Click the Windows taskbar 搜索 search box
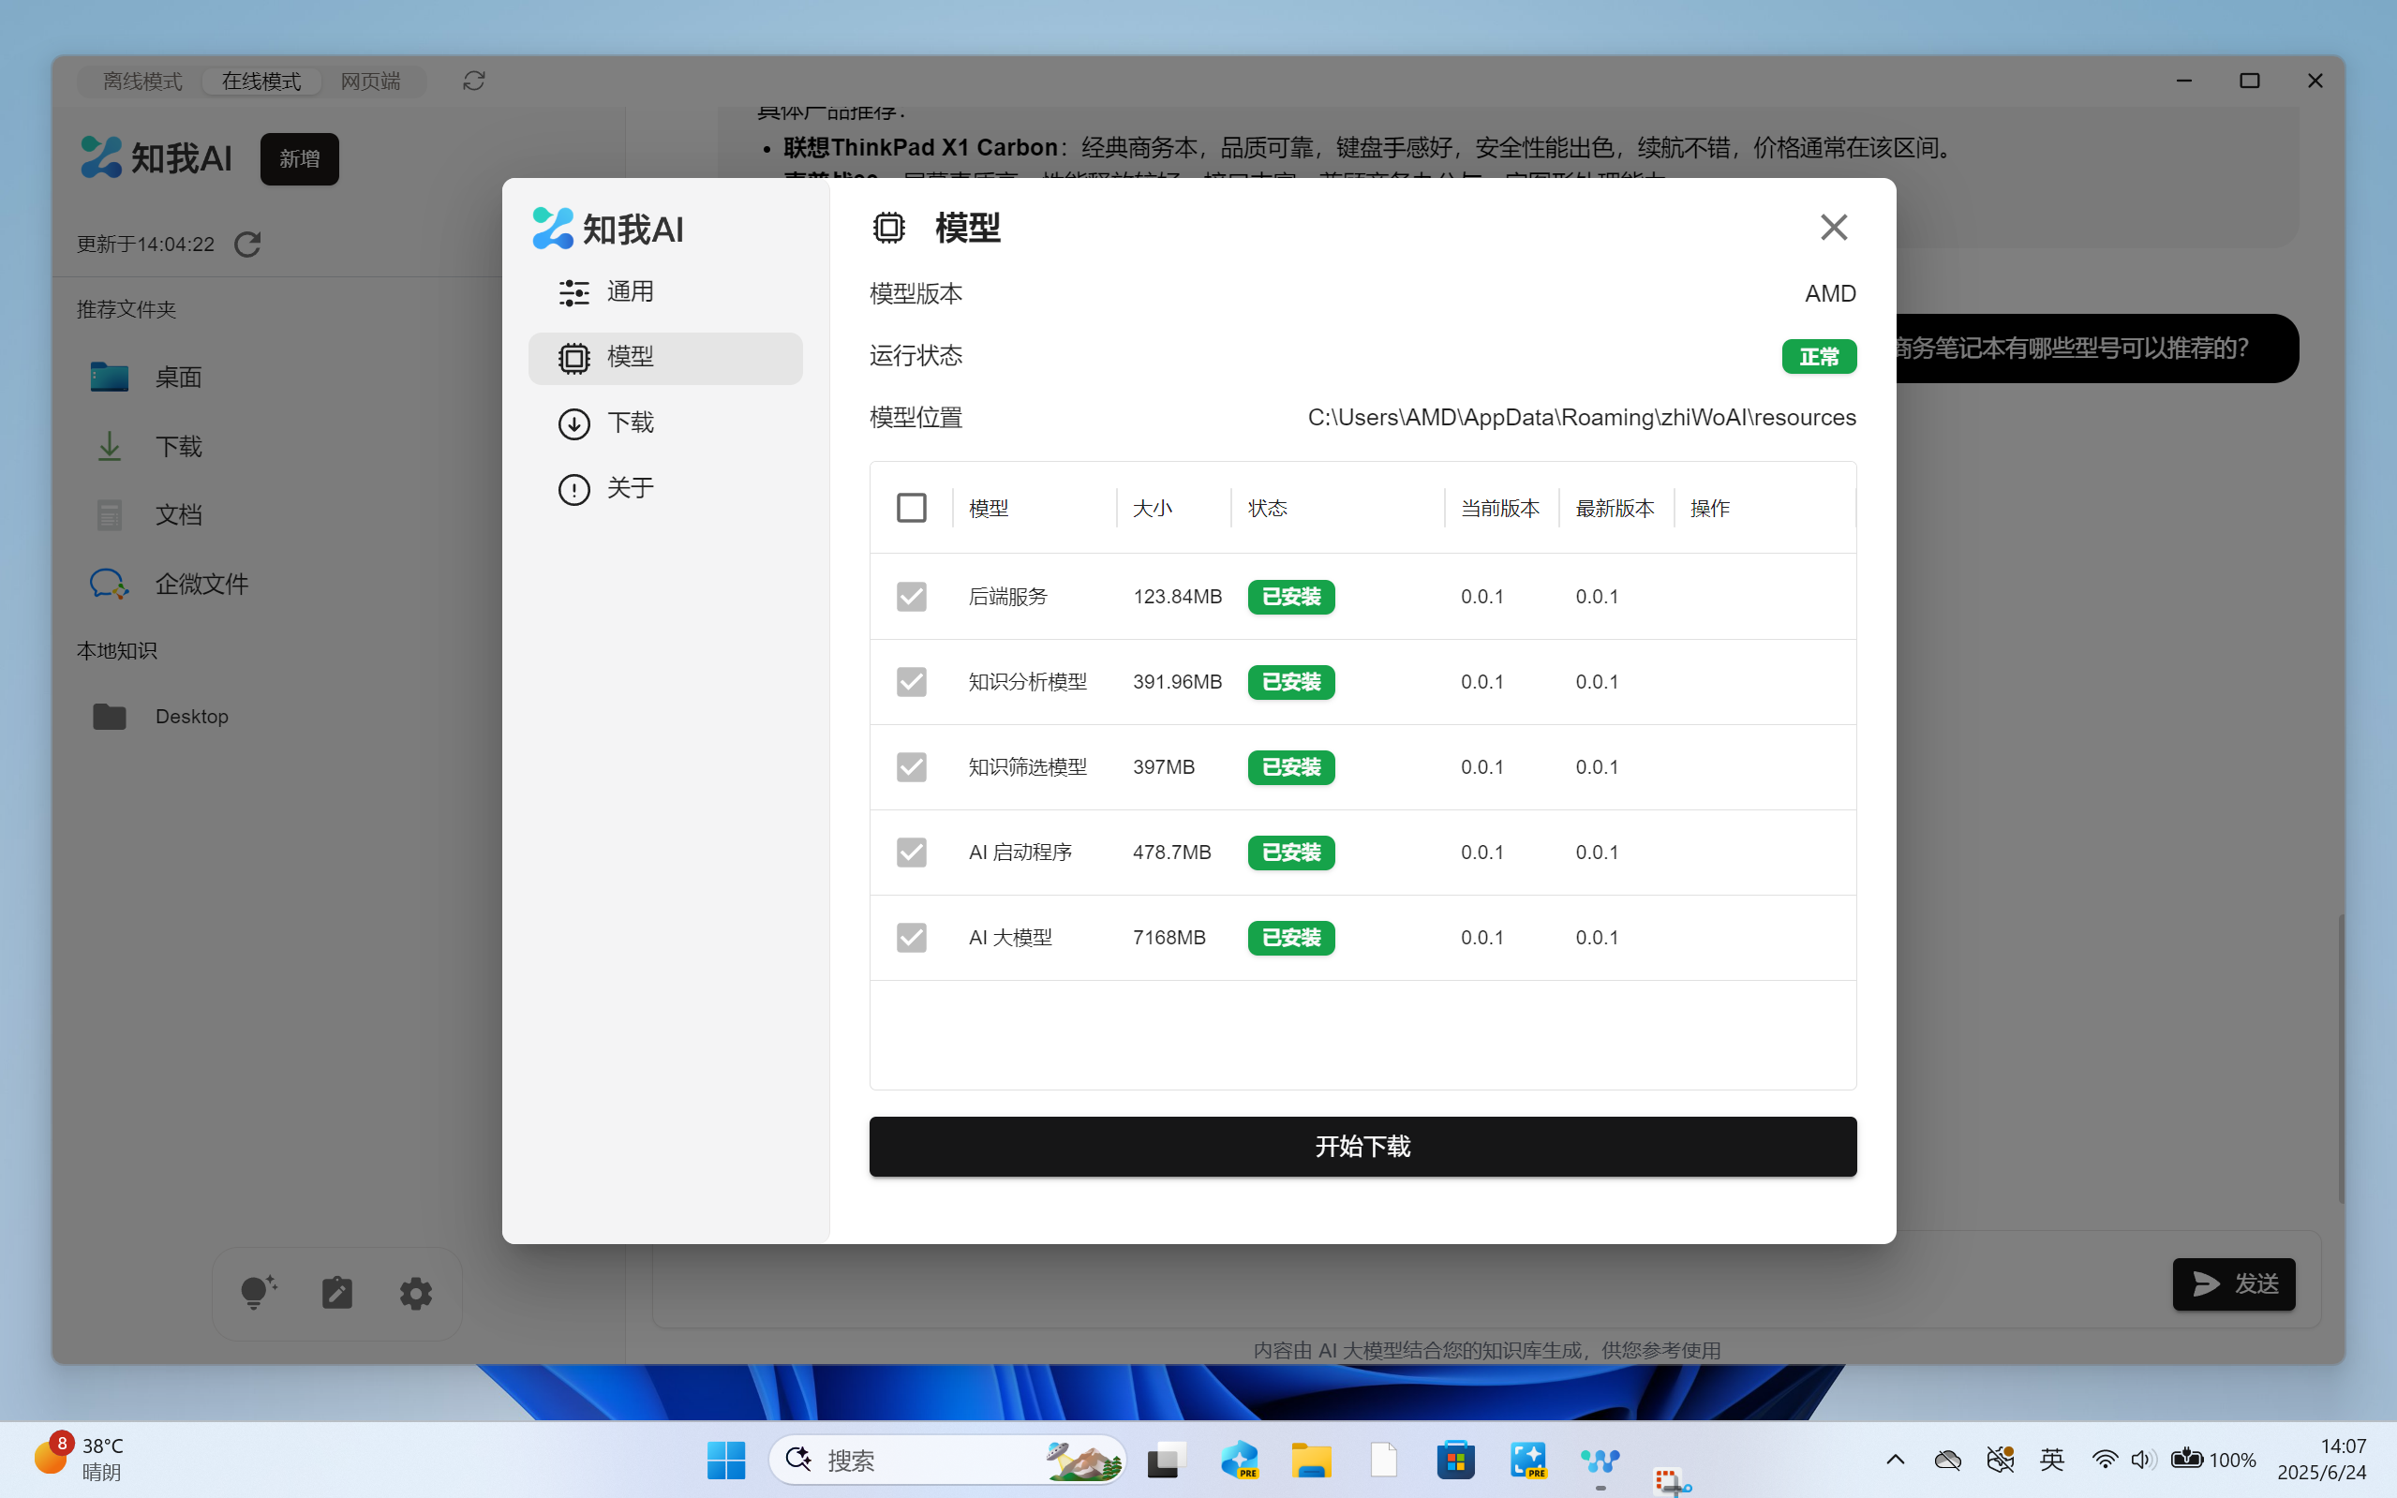This screenshot has height=1498, width=2397. click(x=947, y=1460)
